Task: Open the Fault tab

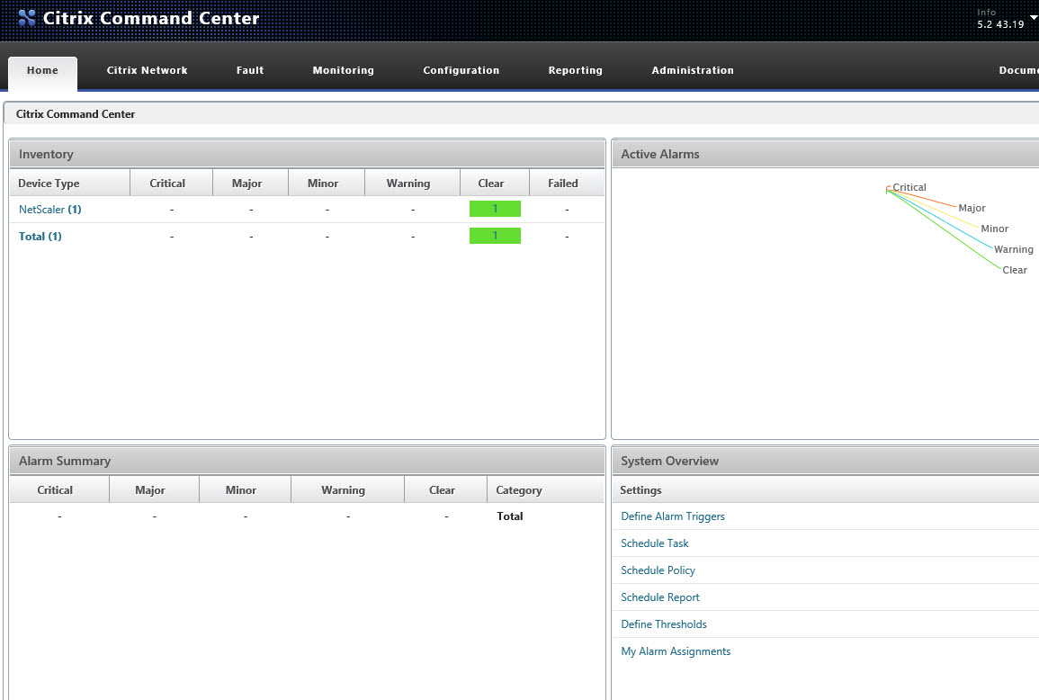Action: (x=249, y=69)
